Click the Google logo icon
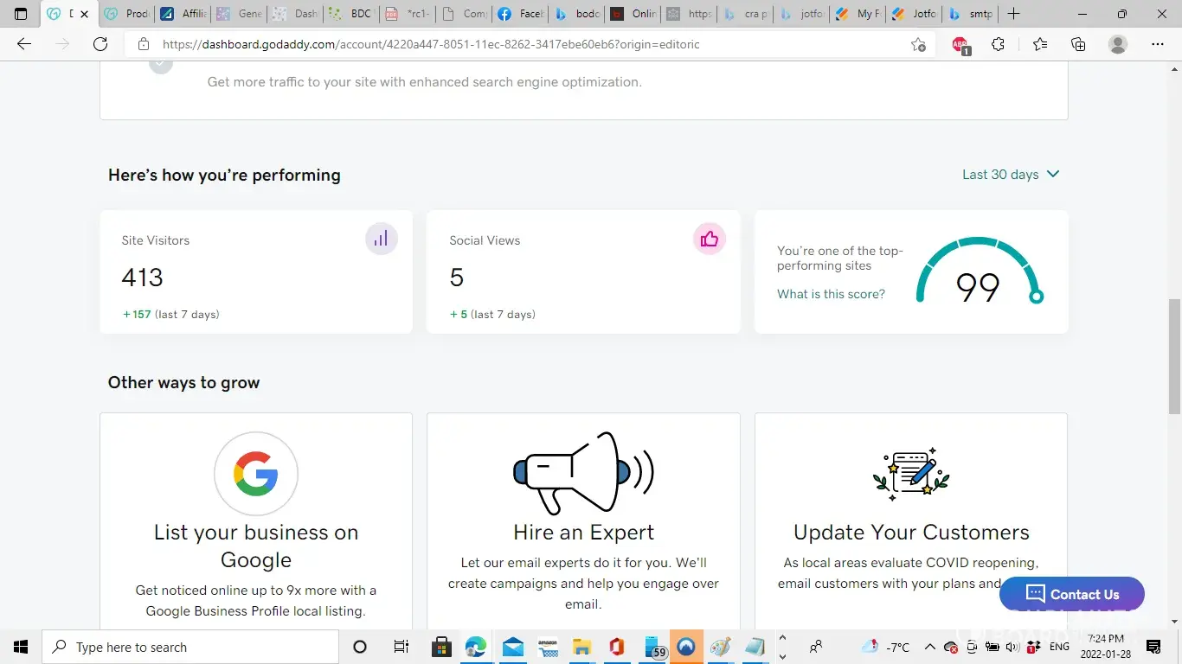Viewport: 1182px width, 664px height. click(x=256, y=475)
